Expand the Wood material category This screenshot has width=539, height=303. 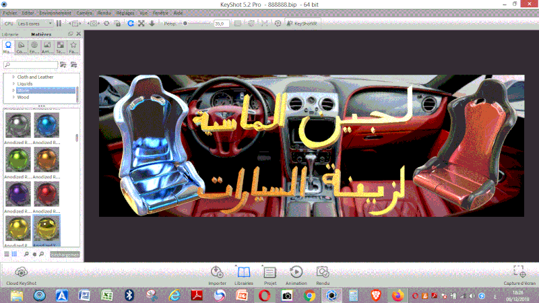click(x=13, y=97)
